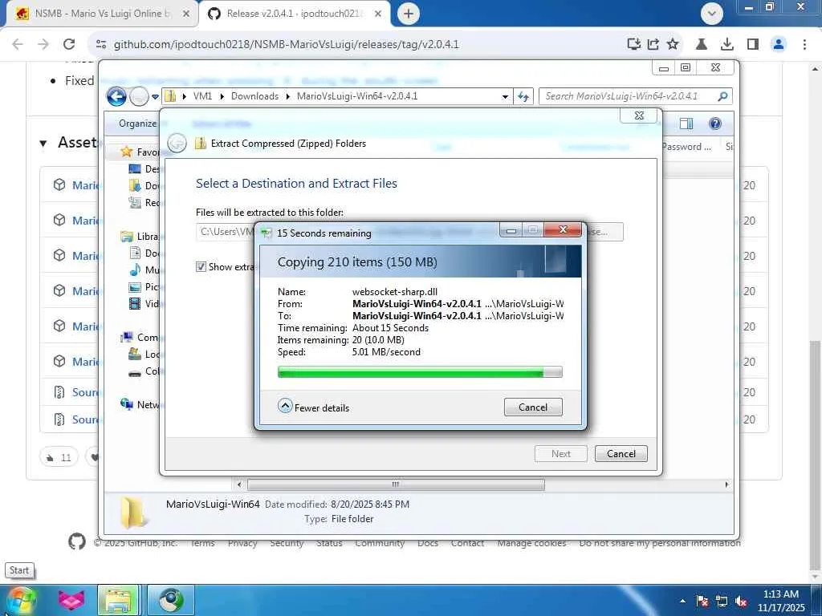
Task: Open Desktop in Explorer navigation pane
Action: coord(144,168)
